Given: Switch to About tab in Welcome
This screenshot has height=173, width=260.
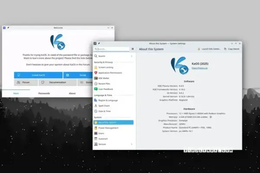Looking at the screenshot, I should coord(72,93).
